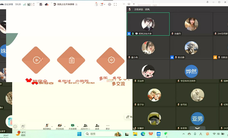
Task: Open the meeting settings gear icon
Action: pyautogui.click(x=110, y=4)
